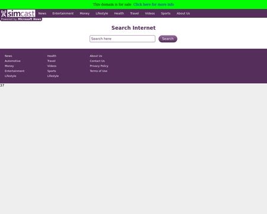Go to Money in the top navigation
Image resolution: width=267 pixels, height=214 pixels.
click(x=85, y=14)
